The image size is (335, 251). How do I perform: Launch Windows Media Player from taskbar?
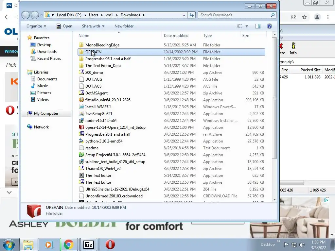[48, 244]
